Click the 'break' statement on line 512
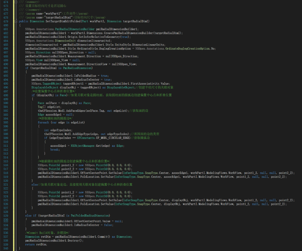This screenshot has height=251, width=302. pyautogui.click(x=54, y=150)
